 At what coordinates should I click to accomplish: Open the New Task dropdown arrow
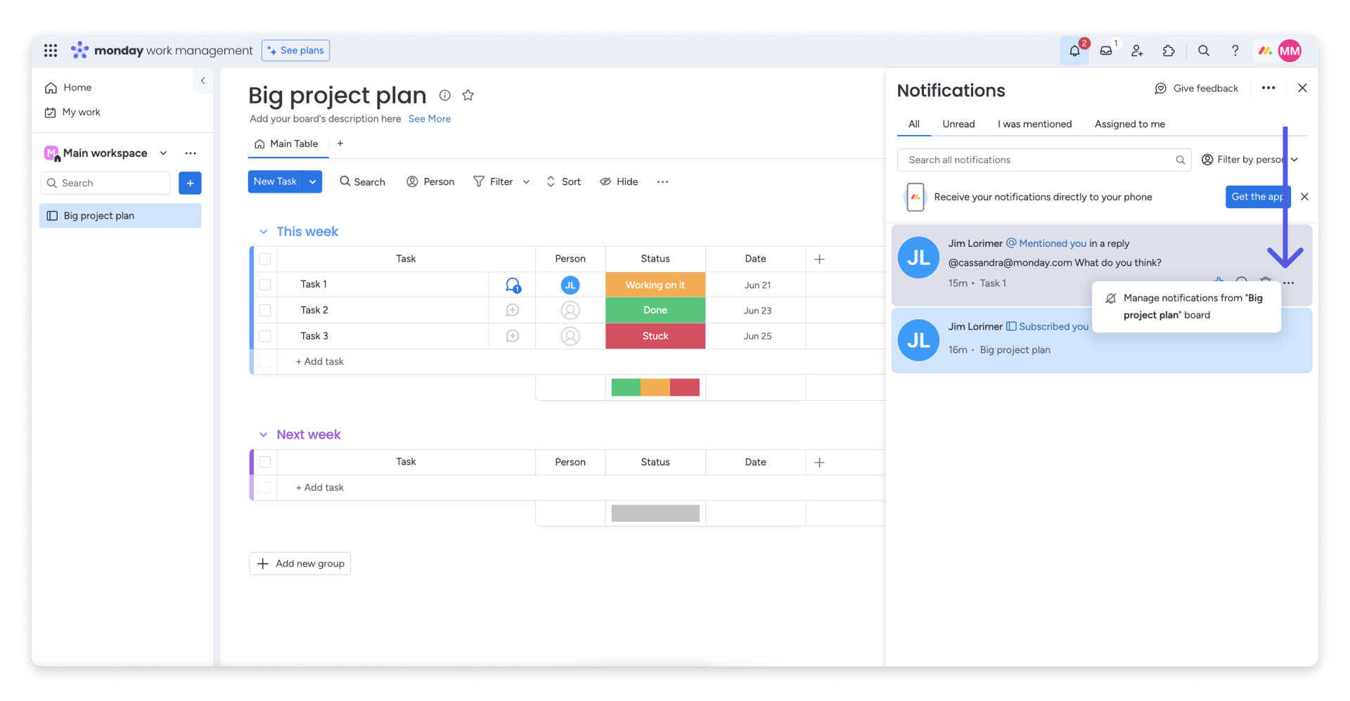(x=312, y=181)
